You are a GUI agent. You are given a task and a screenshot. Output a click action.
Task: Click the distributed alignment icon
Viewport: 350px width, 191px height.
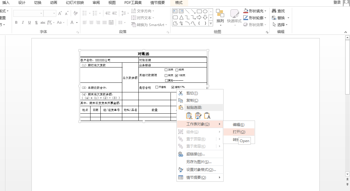[111, 22]
